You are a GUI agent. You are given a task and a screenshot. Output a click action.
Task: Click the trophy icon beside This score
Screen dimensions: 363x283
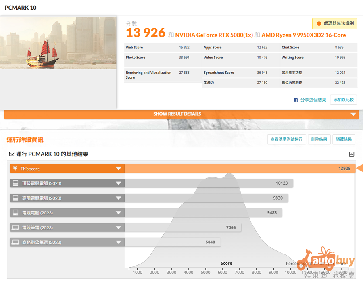[15, 169]
